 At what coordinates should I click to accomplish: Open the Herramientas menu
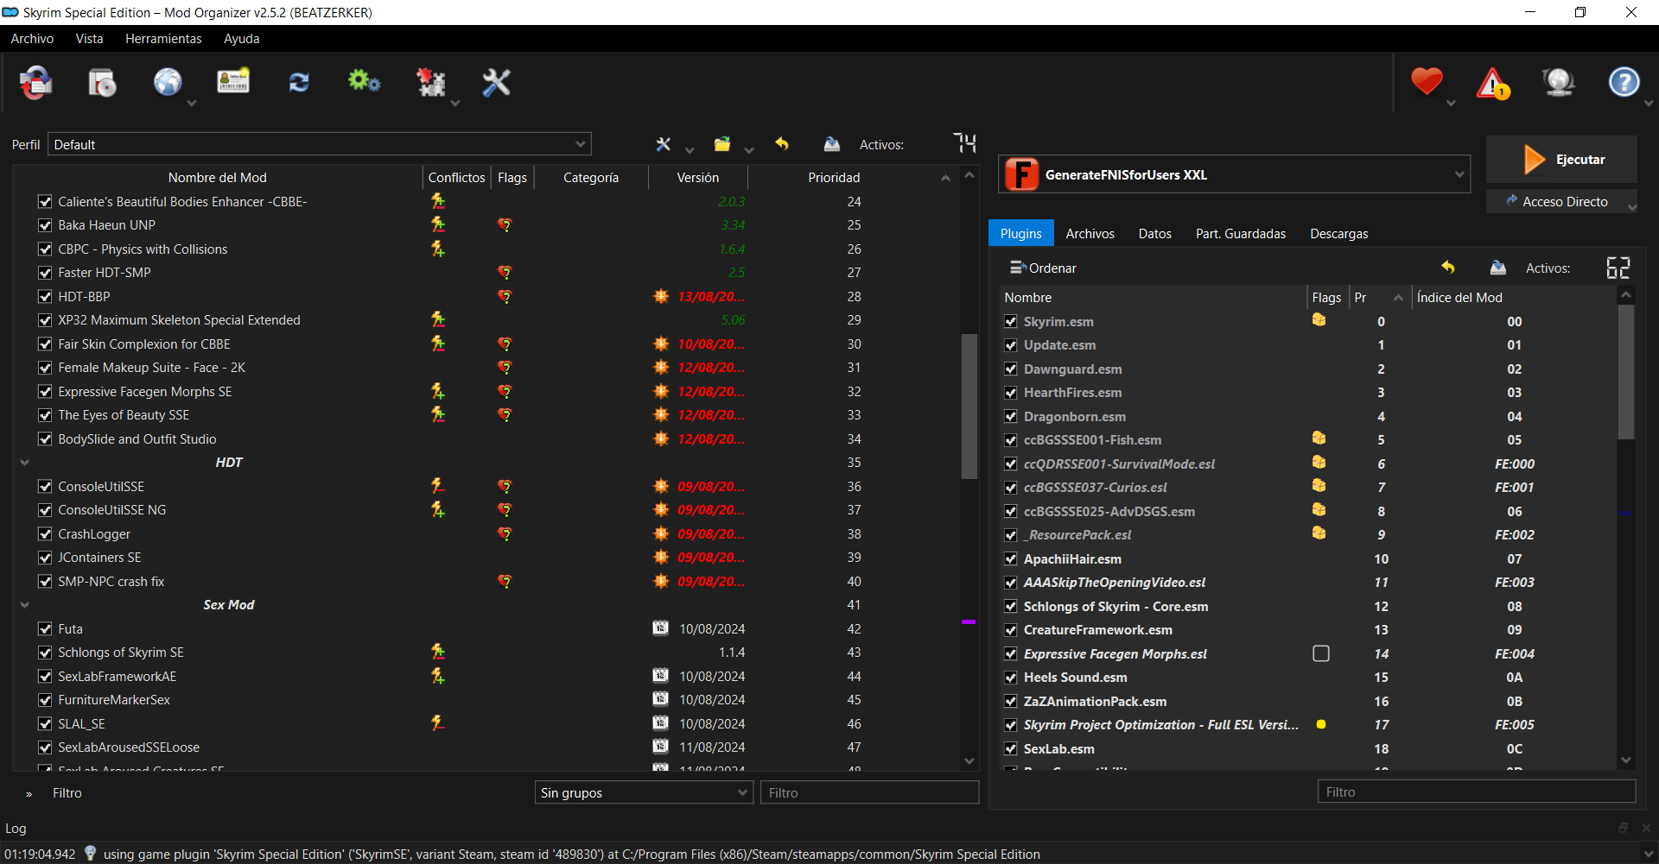[x=163, y=39]
